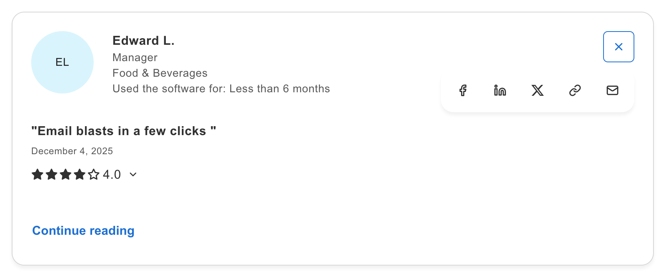Viewport: 664px width, 278px height.
Task: Click the software usage duration text
Action: click(221, 88)
